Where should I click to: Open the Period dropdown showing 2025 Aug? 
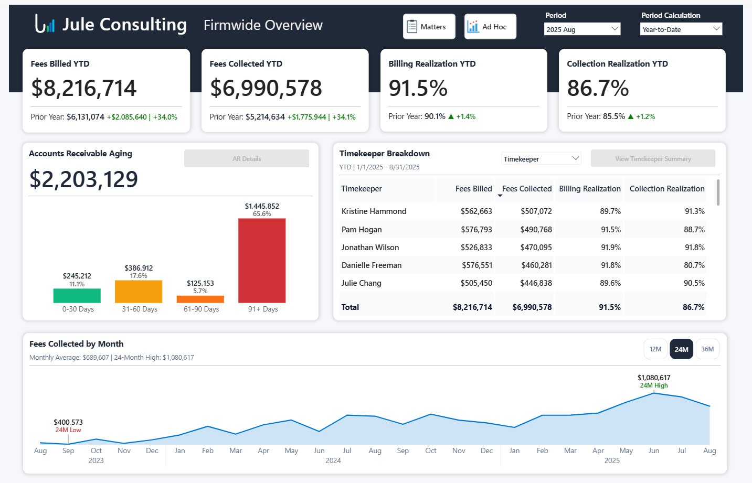582,29
